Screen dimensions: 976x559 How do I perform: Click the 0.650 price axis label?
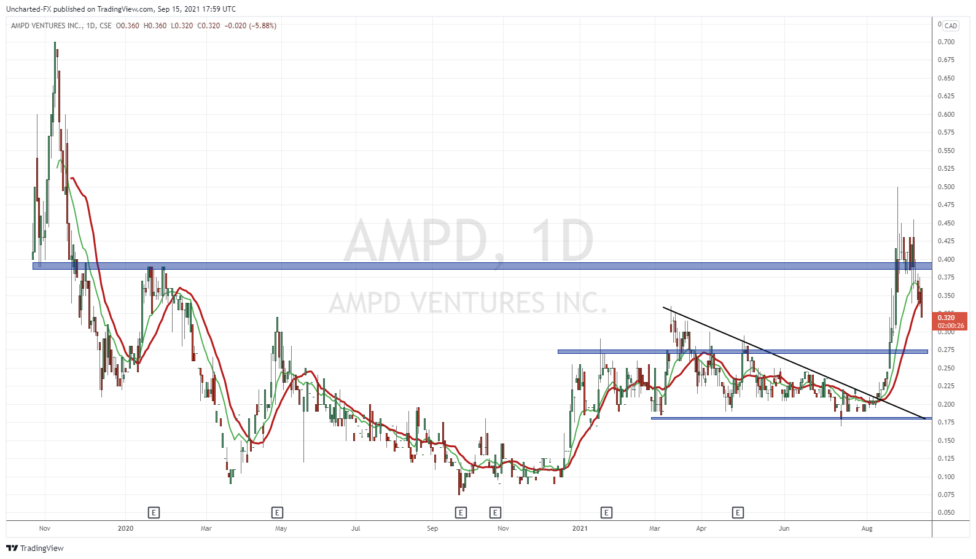tap(946, 78)
